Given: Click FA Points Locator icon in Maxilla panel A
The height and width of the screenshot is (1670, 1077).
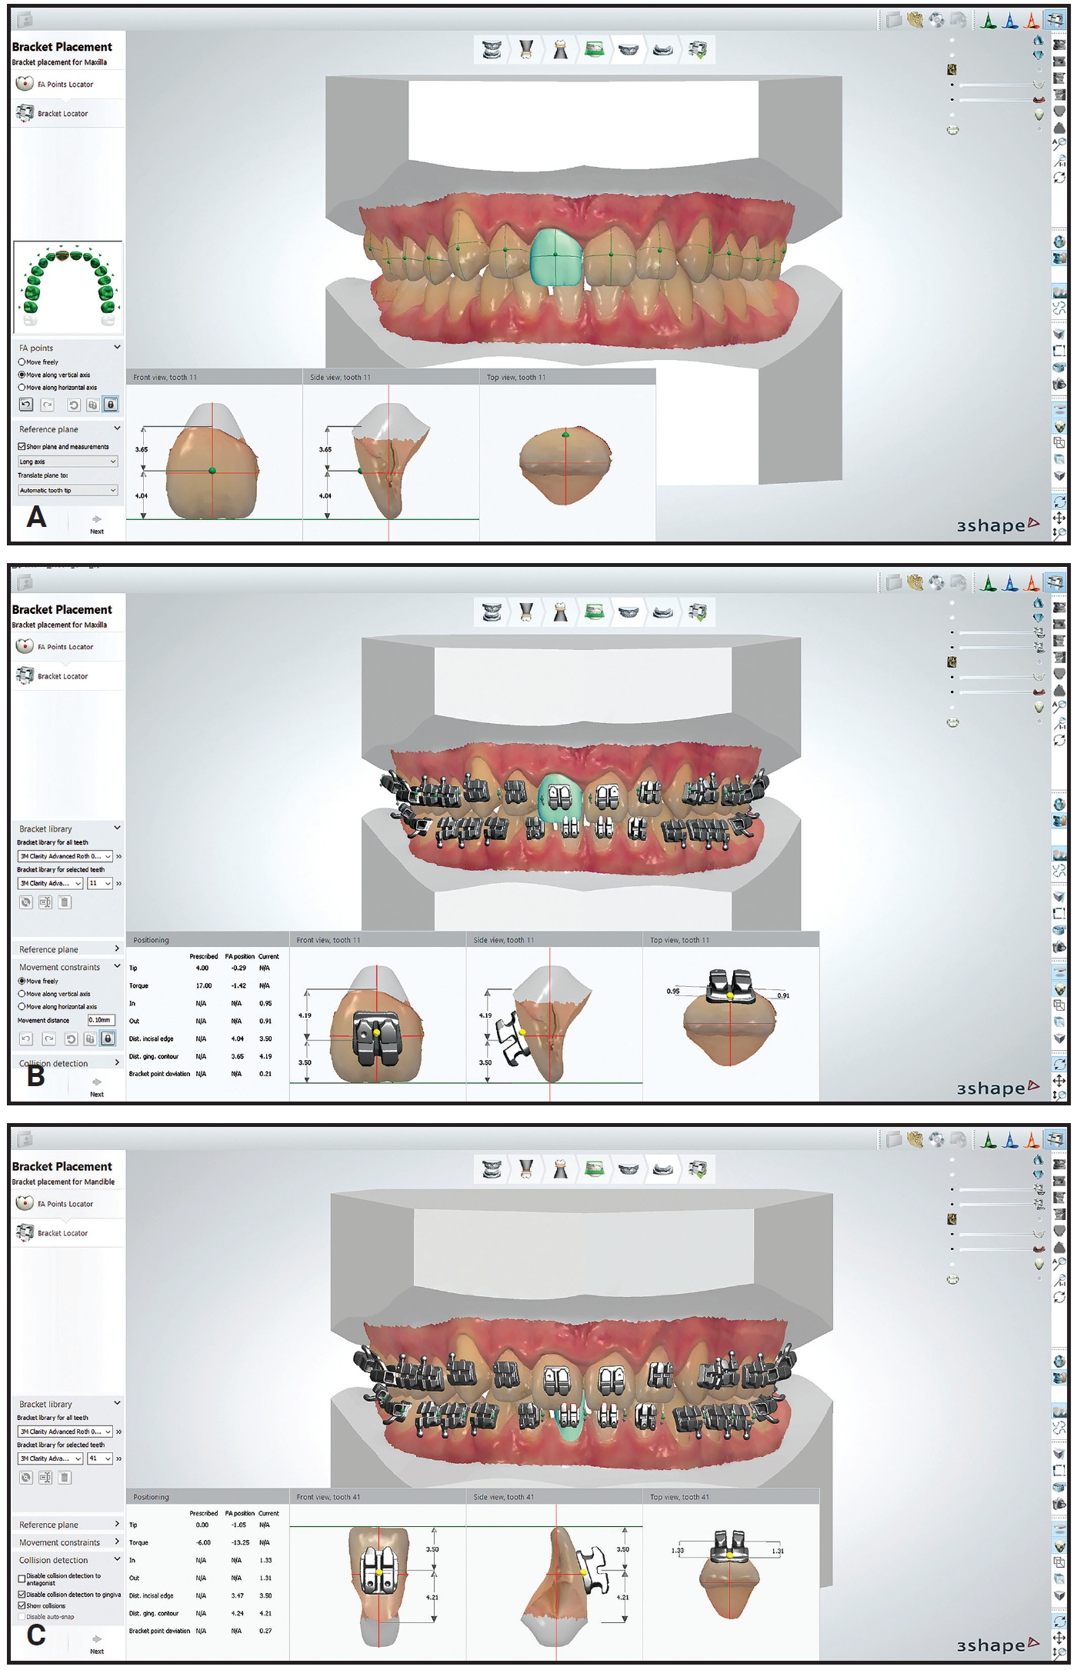Looking at the screenshot, I should coord(25,84).
